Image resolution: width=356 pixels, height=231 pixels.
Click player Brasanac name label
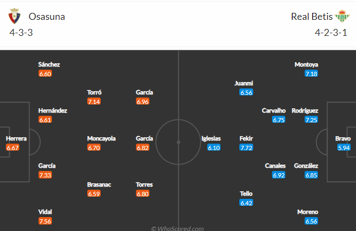pyautogui.click(x=99, y=184)
